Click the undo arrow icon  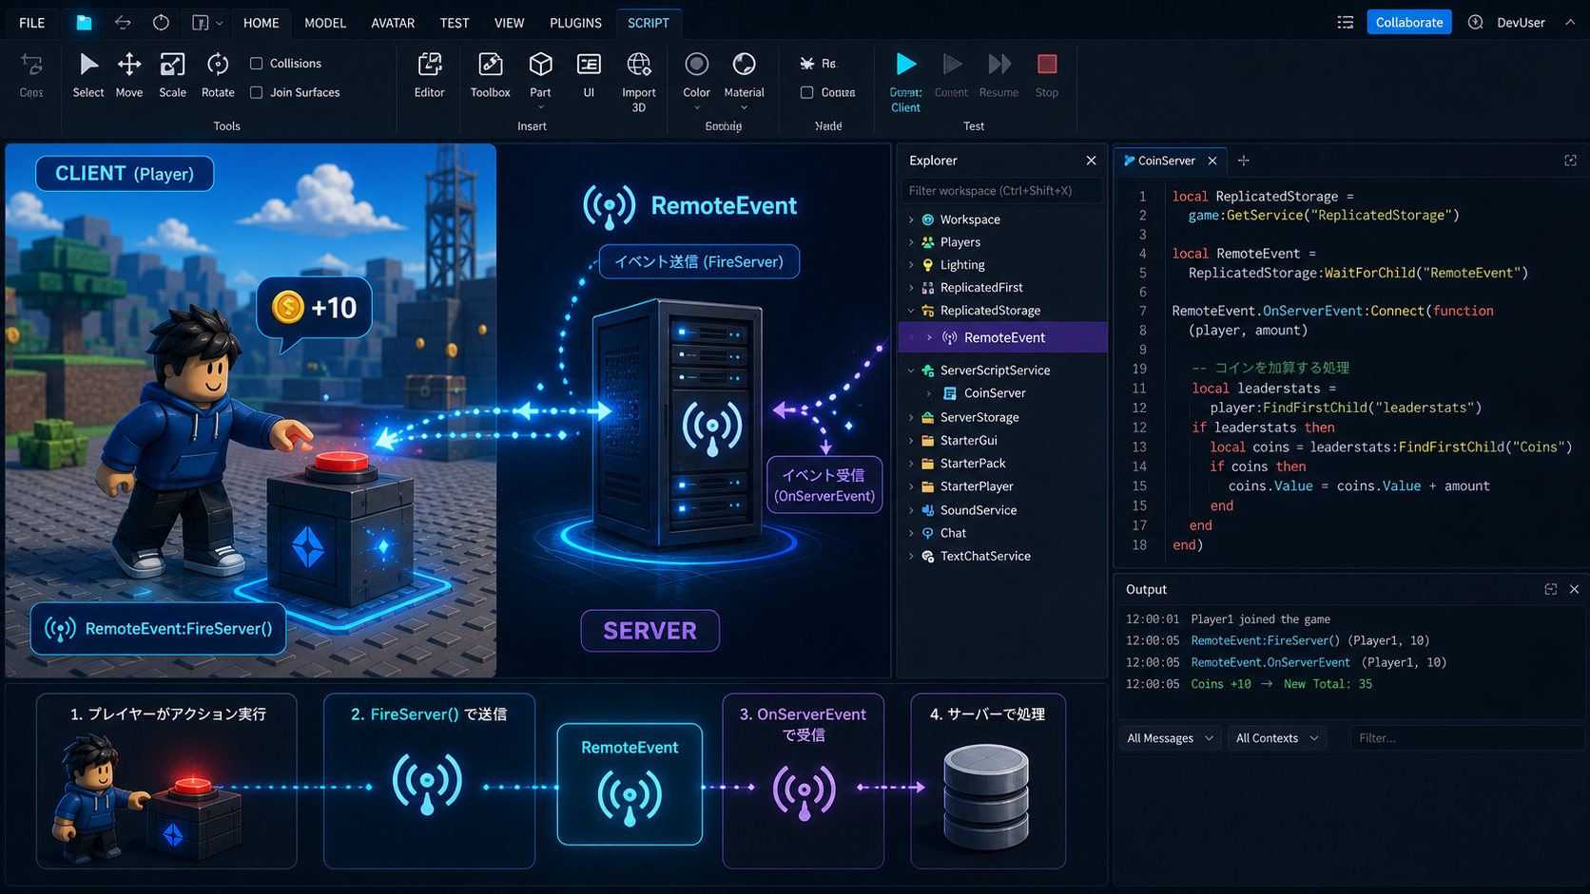123,23
